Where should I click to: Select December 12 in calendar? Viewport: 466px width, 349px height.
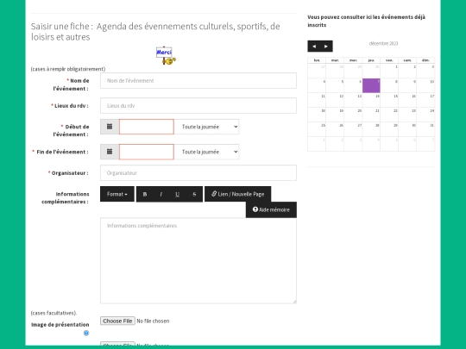(x=335, y=100)
